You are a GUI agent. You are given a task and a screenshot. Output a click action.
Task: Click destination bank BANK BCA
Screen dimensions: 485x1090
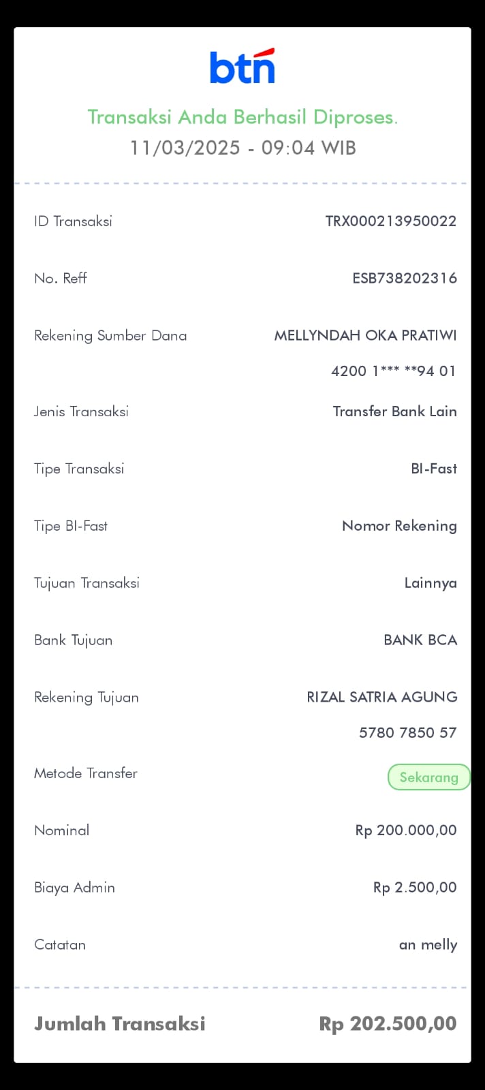[x=420, y=640]
